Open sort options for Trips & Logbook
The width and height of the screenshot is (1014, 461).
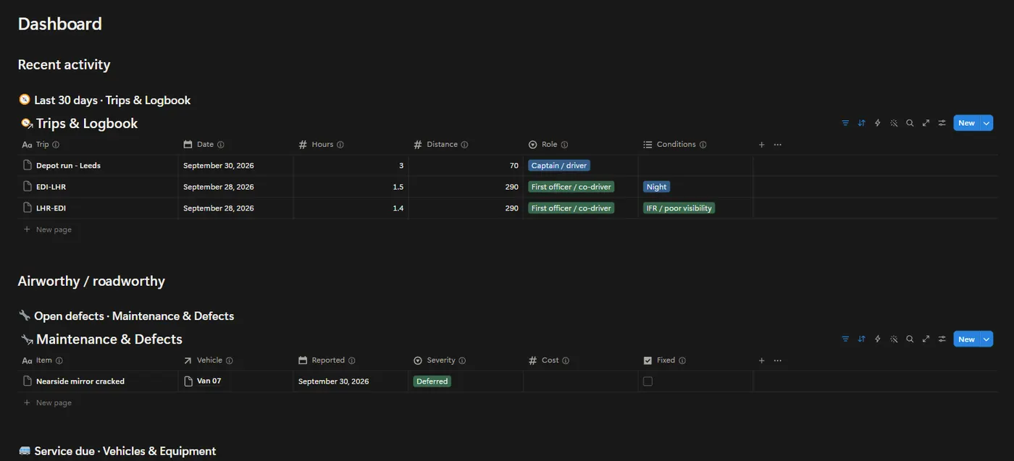tap(861, 123)
